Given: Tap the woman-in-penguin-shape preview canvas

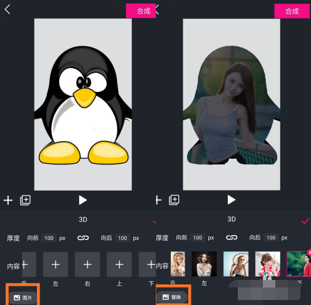Looking at the screenshot, I should 232,104.
